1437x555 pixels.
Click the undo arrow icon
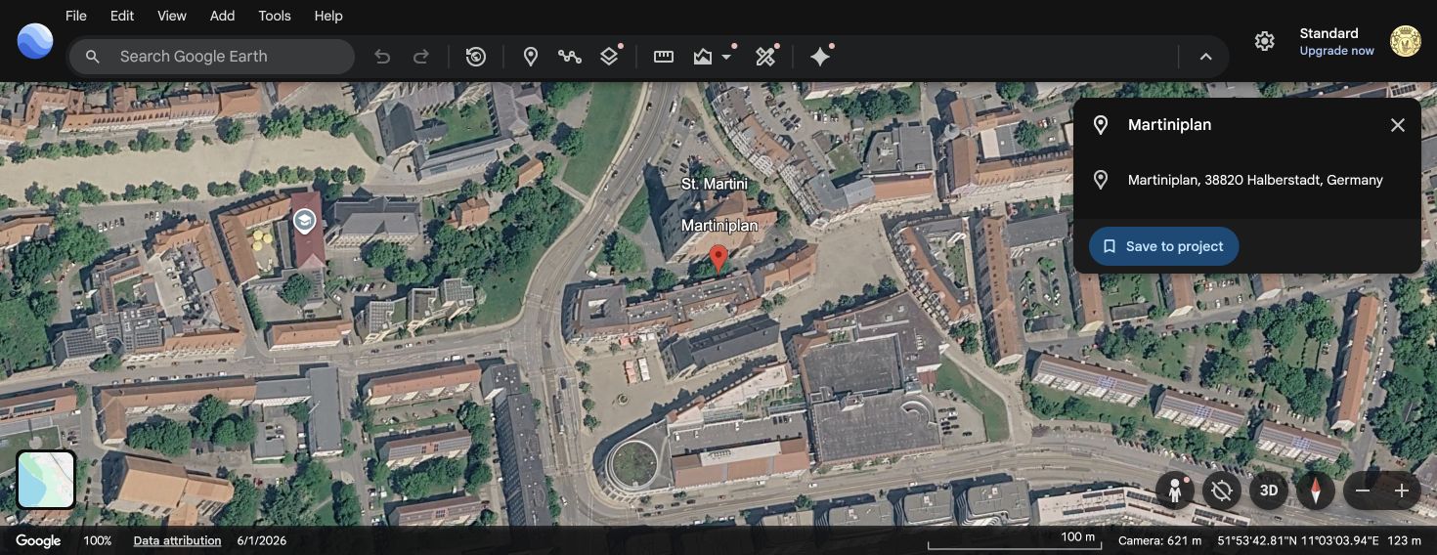click(382, 57)
